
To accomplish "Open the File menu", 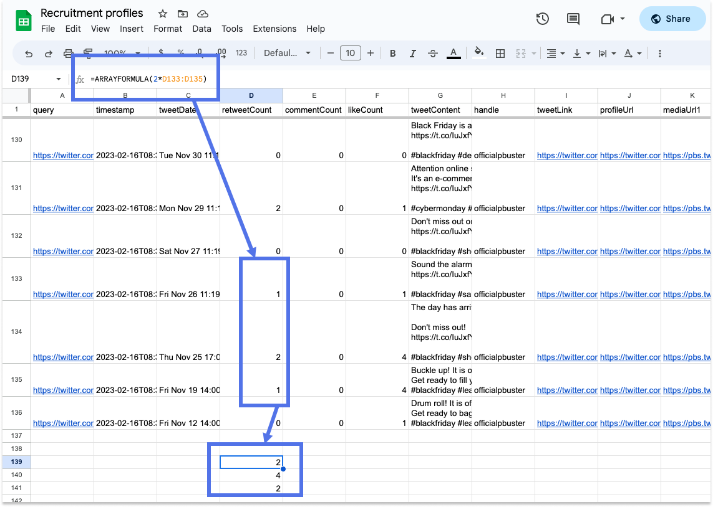I will [x=48, y=29].
